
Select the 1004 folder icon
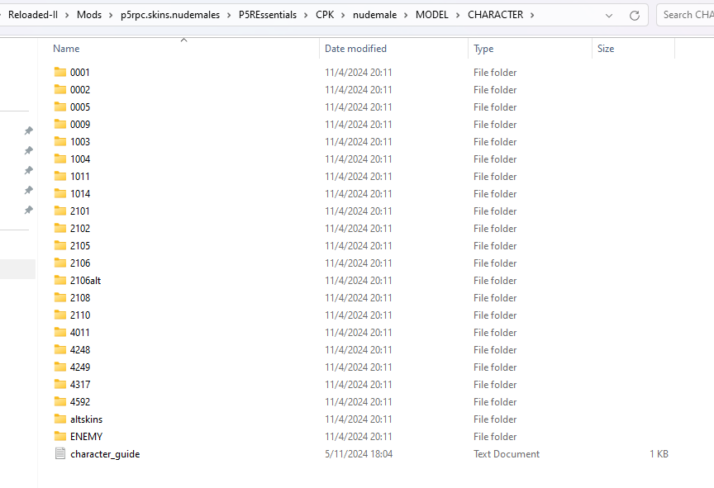point(60,159)
